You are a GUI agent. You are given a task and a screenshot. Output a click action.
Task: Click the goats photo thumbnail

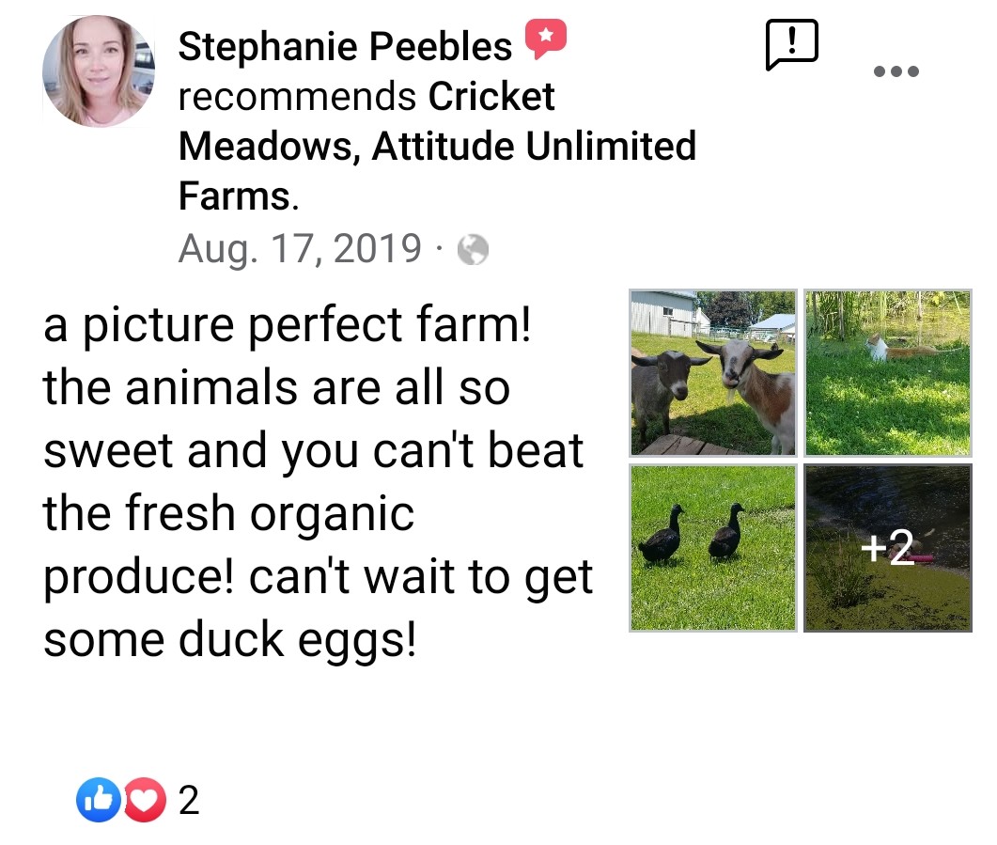pyautogui.click(x=712, y=372)
